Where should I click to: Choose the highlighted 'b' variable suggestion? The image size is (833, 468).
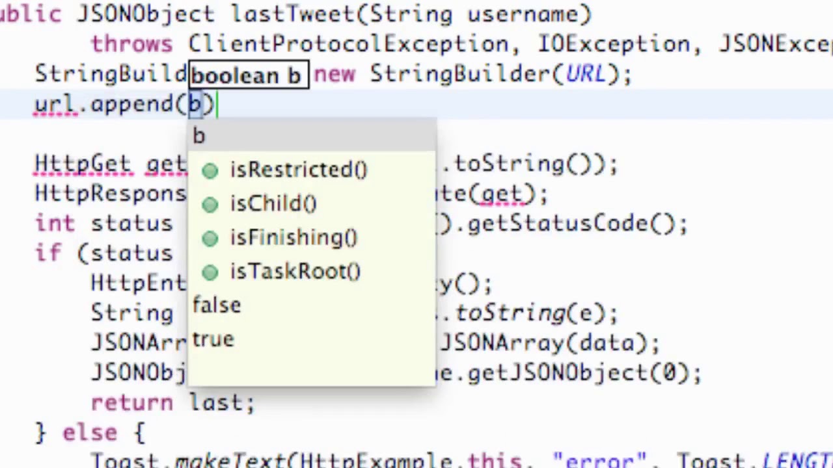click(x=311, y=136)
